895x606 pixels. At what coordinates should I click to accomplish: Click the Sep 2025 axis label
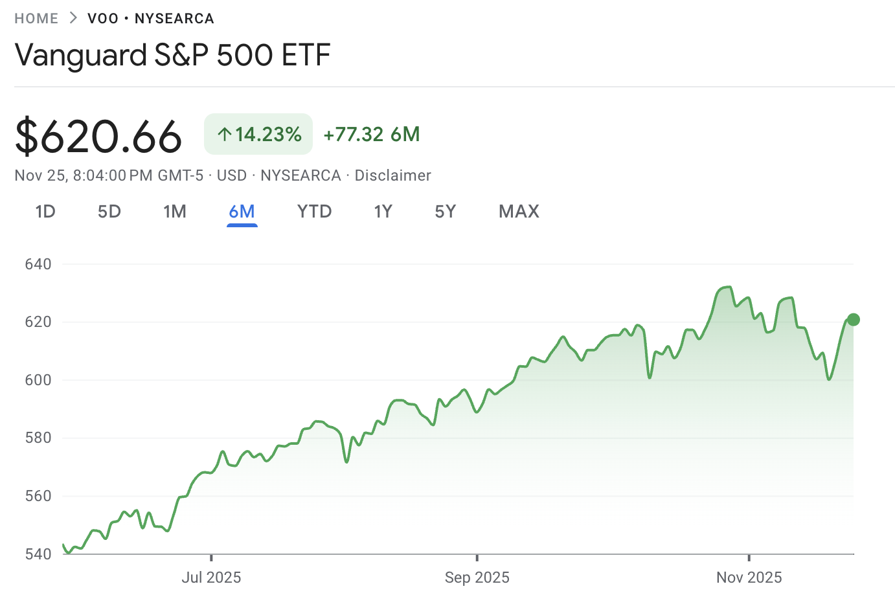click(477, 577)
